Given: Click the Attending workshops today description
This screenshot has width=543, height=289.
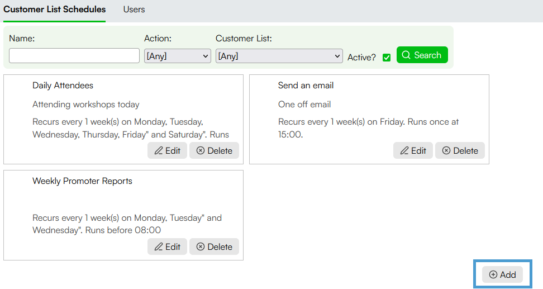Looking at the screenshot, I should (86, 105).
